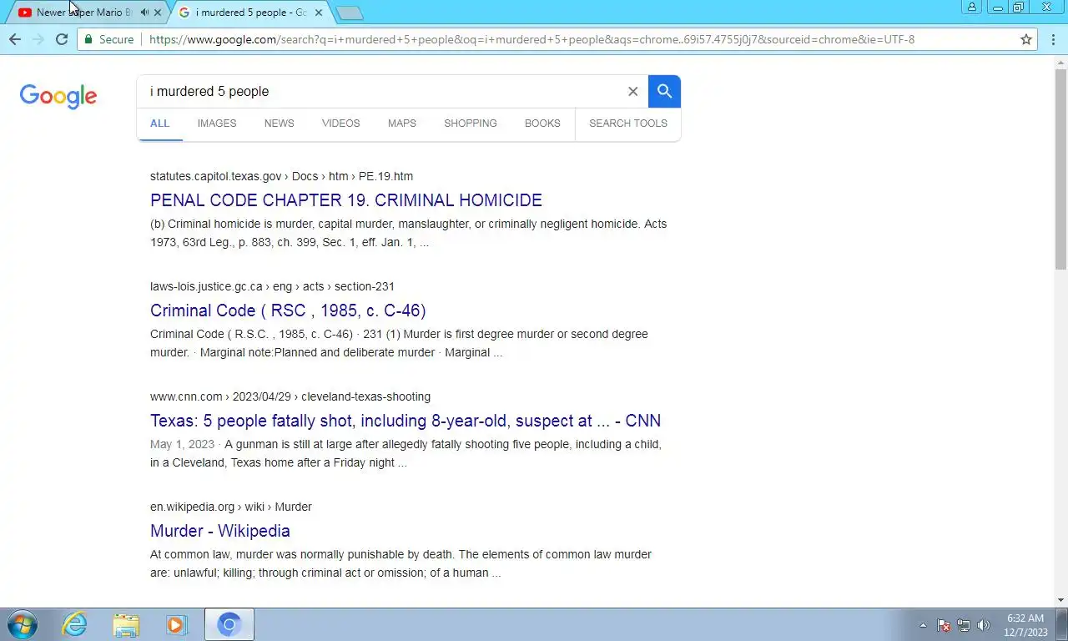Switch to VIDEOS results
The image size is (1068, 641).
(341, 124)
